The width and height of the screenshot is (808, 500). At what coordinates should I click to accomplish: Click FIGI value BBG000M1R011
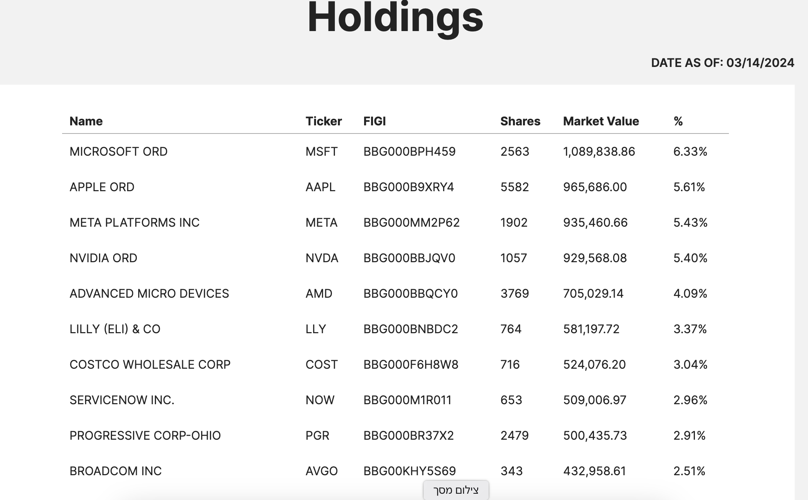[408, 400]
